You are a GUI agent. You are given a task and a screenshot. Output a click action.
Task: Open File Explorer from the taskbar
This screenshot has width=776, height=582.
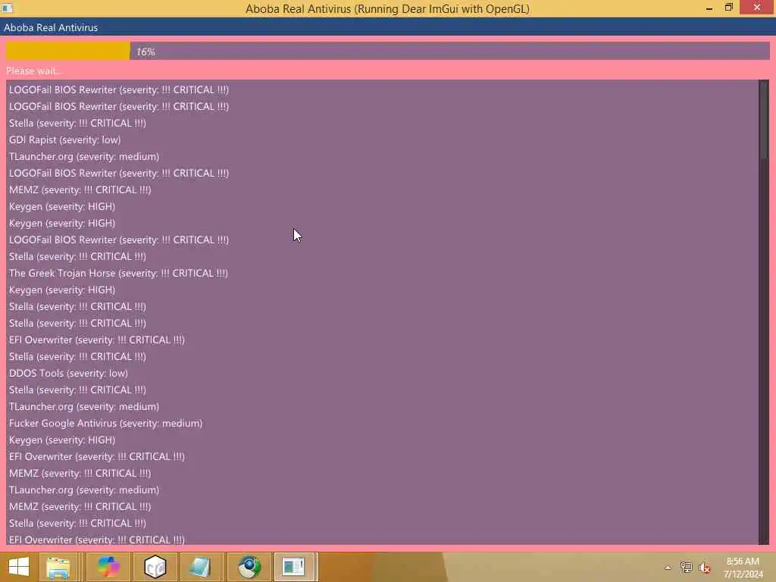(58, 567)
